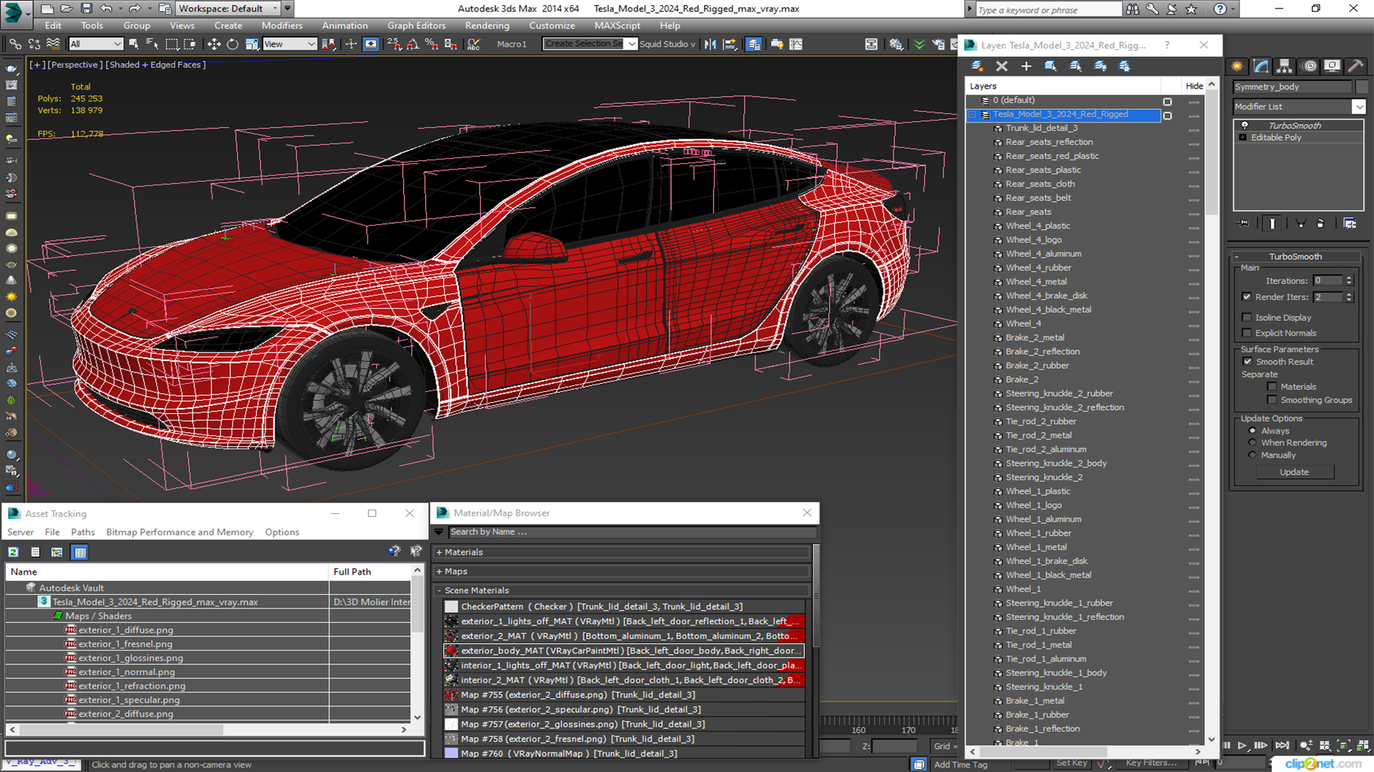Viewport: 1374px width, 772px height.
Task: Open the Display command panel tab
Action: pos(1332,66)
